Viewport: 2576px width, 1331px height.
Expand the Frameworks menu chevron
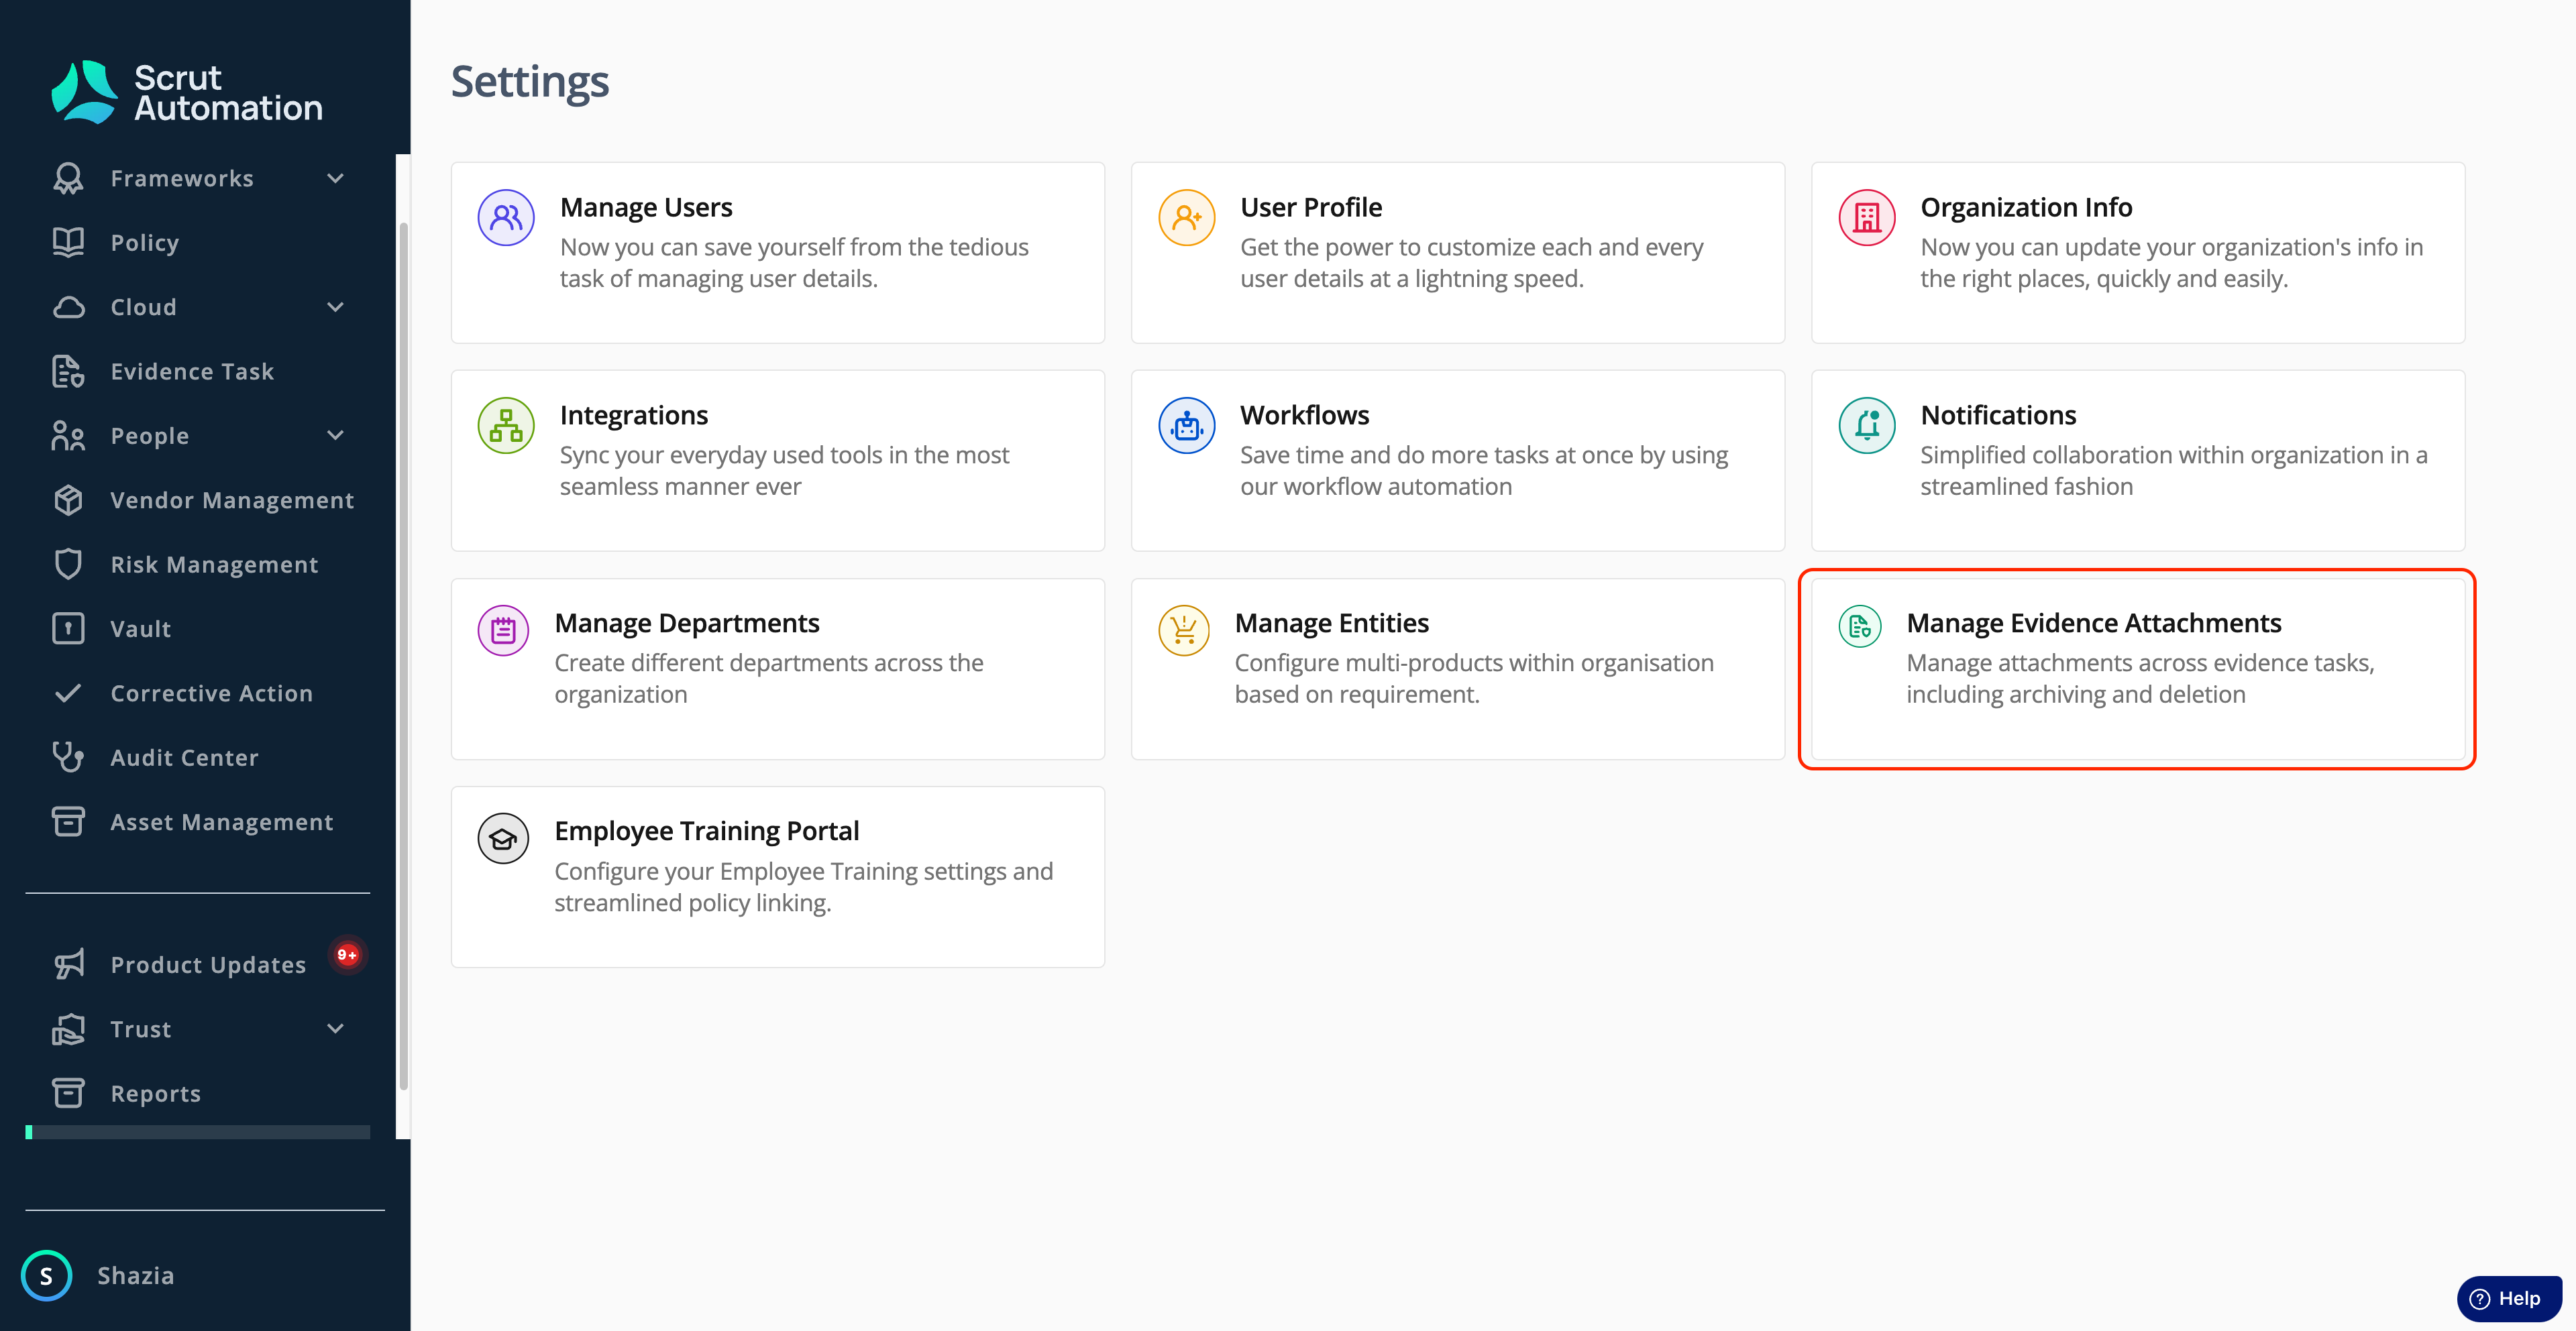coord(335,178)
